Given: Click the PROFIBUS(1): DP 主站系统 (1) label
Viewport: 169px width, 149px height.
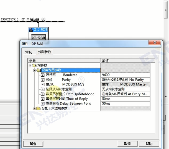Looking at the screenshot, I should click(x=23, y=19).
